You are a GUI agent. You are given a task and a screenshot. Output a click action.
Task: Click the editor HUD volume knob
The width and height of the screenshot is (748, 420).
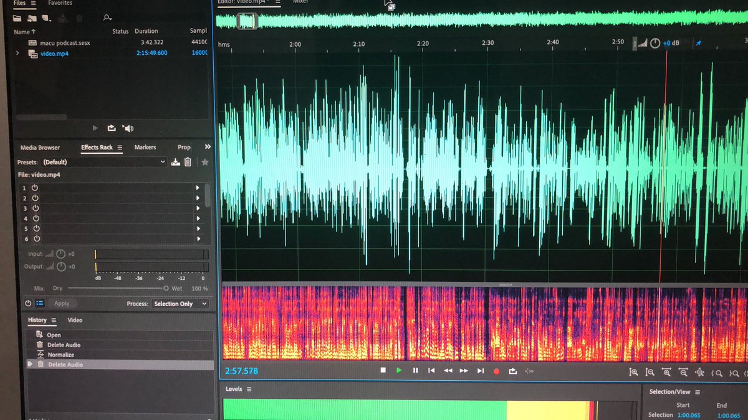pos(654,43)
